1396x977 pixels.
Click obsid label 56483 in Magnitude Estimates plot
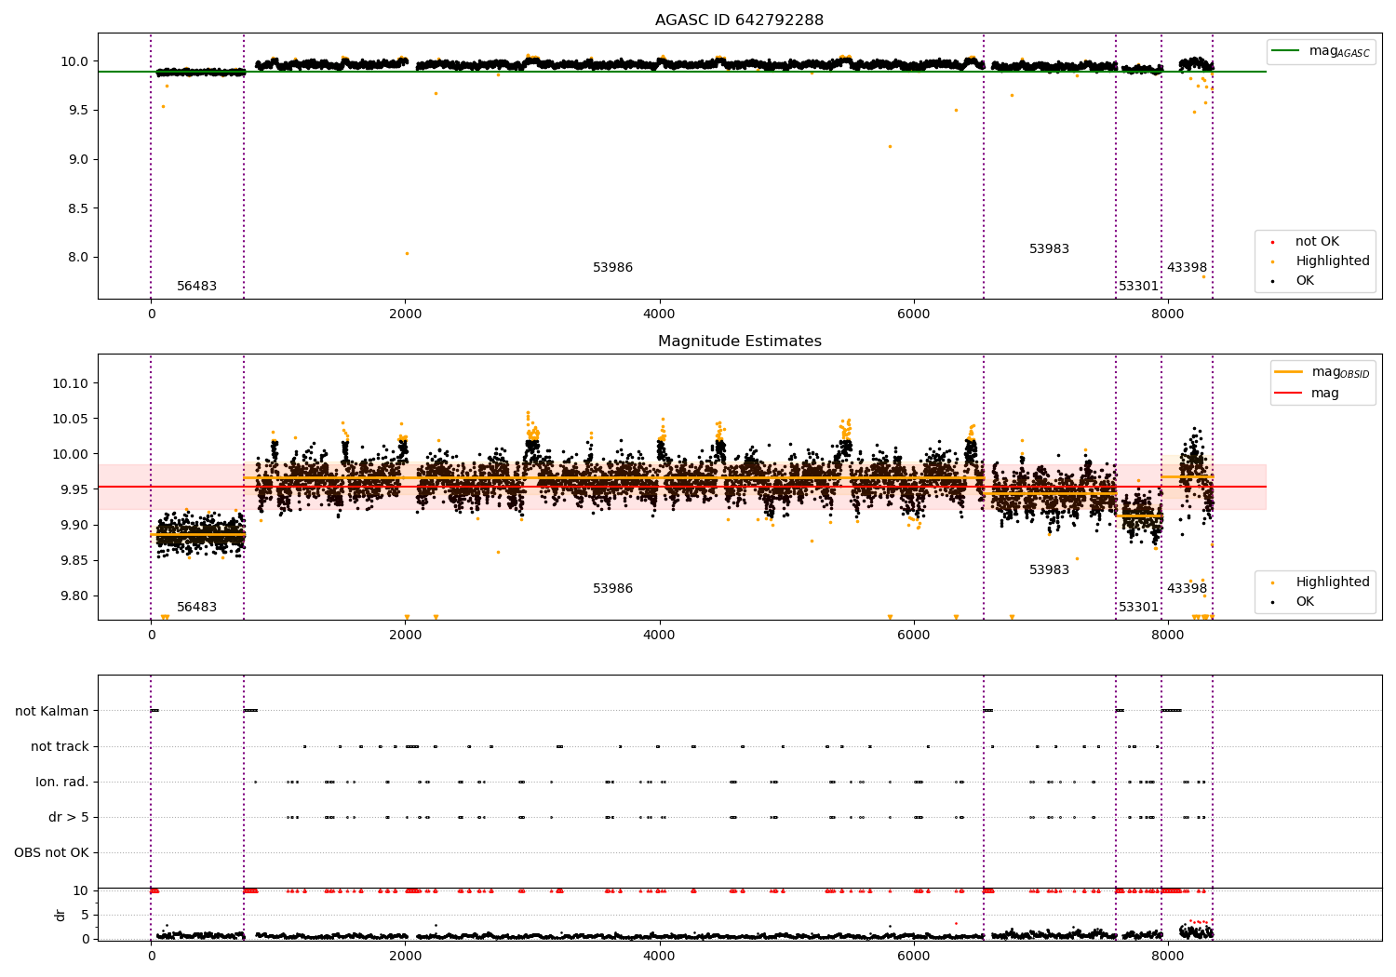pyautogui.click(x=196, y=608)
